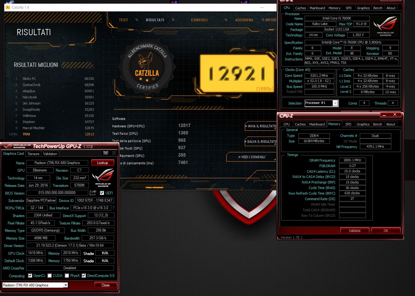This screenshot has width=415, height=296.
Task: Open Bench tab in lower CPU-Z window
Action: coord(377,124)
